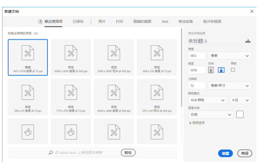Select the 297 x 210 毫米 preset
The width and height of the screenshot is (259, 167).
157,97
